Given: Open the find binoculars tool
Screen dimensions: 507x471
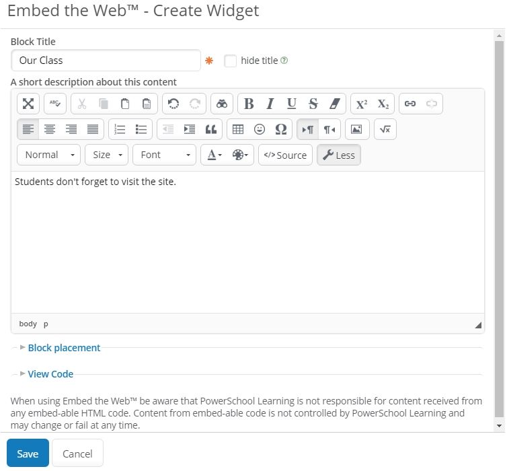Looking at the screenshot, I should 222,104.
